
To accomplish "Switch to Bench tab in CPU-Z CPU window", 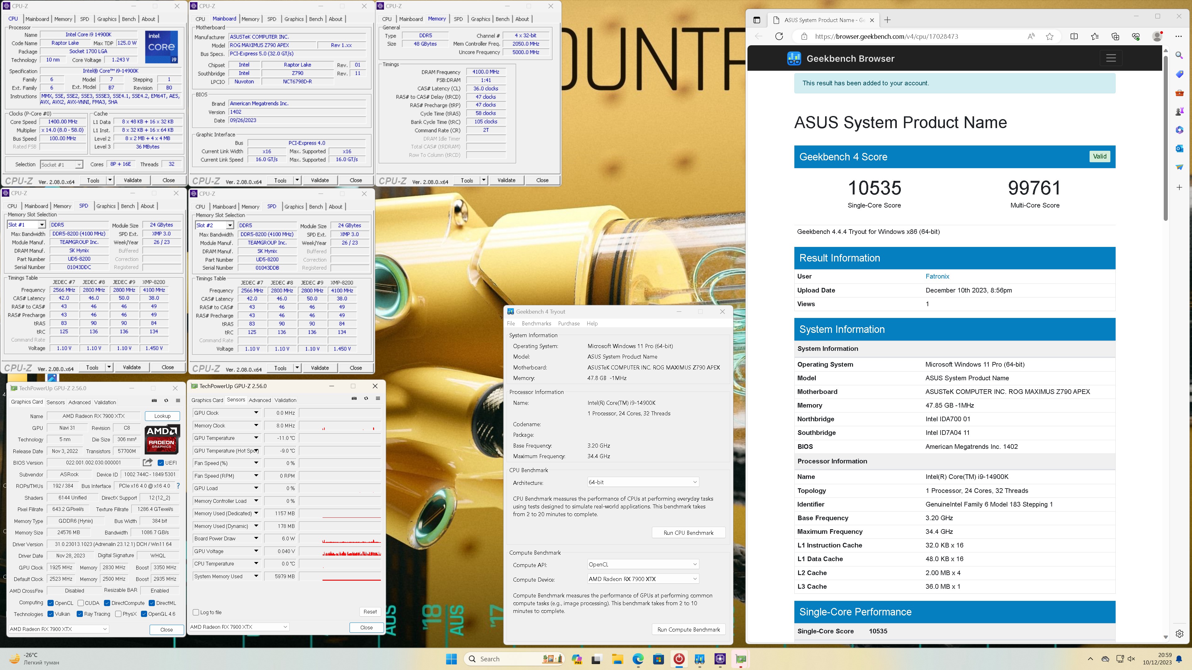I will click(x=129, y=19).
